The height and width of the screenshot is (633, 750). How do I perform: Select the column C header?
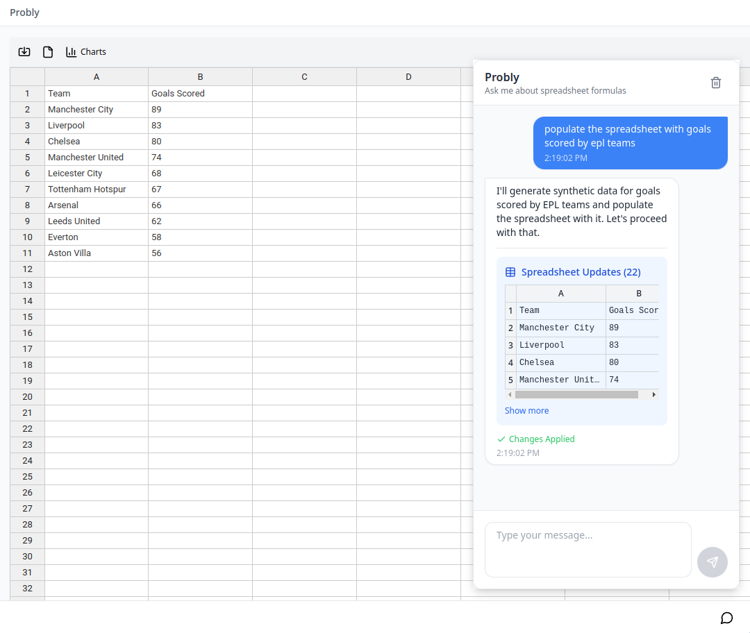(x=305, y=77)
